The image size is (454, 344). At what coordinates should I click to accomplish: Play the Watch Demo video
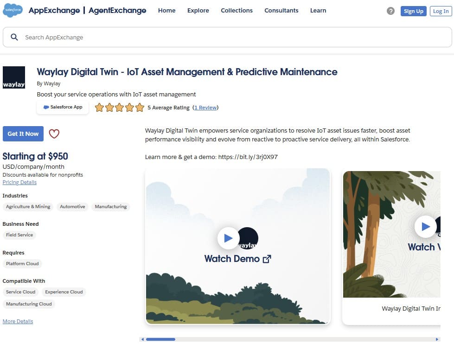(x=229, y=238)
